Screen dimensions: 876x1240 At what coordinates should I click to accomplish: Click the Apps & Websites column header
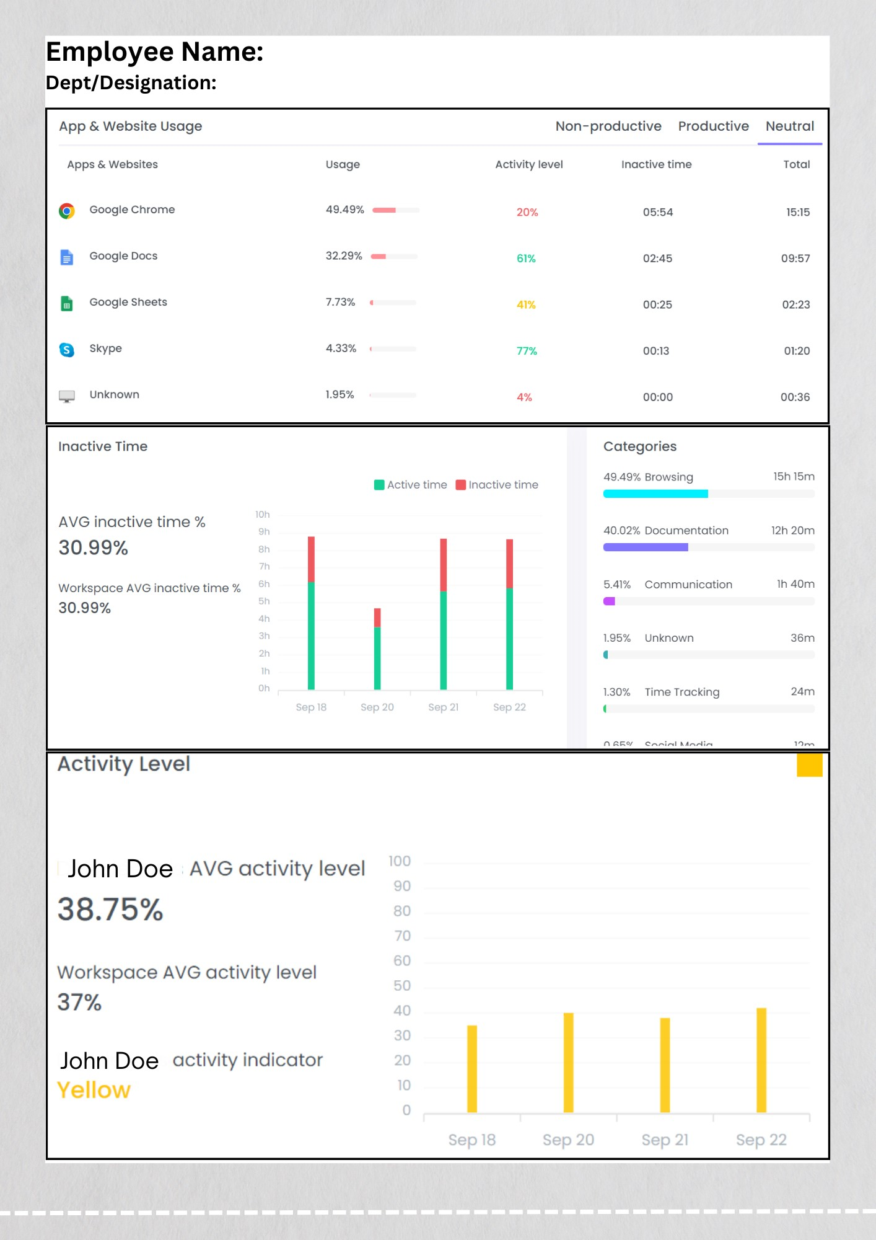pos(112,164)
